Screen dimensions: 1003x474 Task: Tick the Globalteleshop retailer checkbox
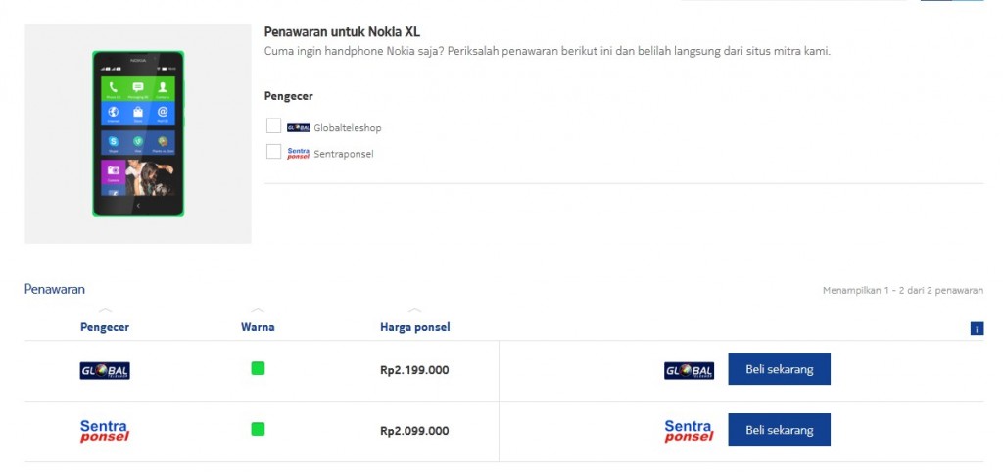coord(274,126)
